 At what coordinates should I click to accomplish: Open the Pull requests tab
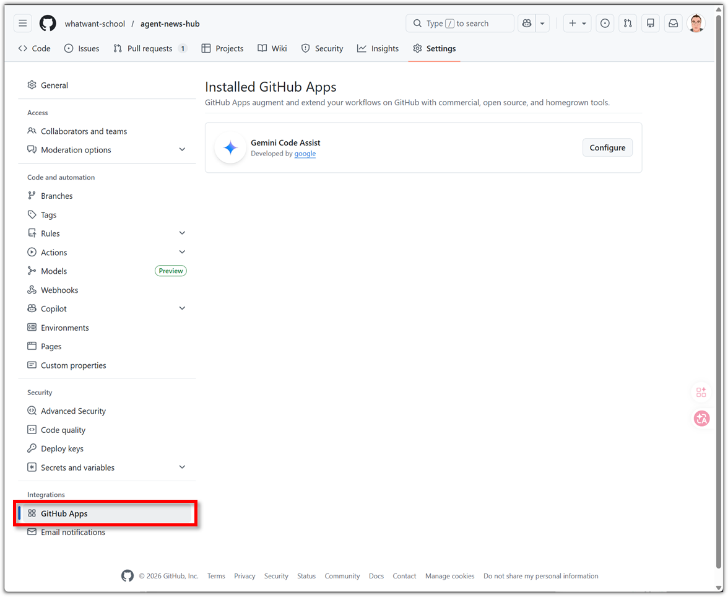click(x=150, y=48)
